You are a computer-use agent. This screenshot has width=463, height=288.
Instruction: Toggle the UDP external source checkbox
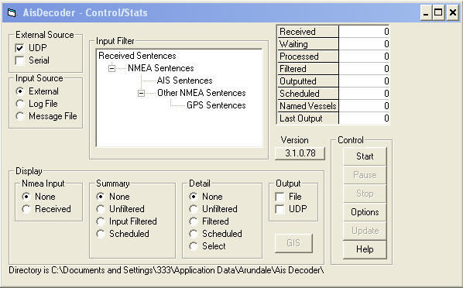point(19,48)
